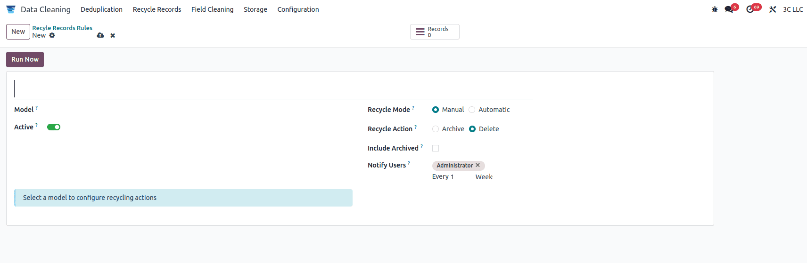Click the Records 0 stat button

(x=435, y=32)
